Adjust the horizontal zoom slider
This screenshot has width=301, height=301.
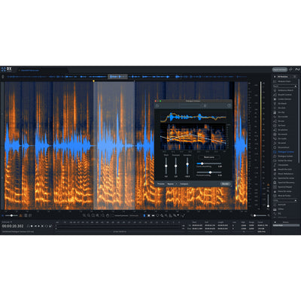click(x=260, y=215)
